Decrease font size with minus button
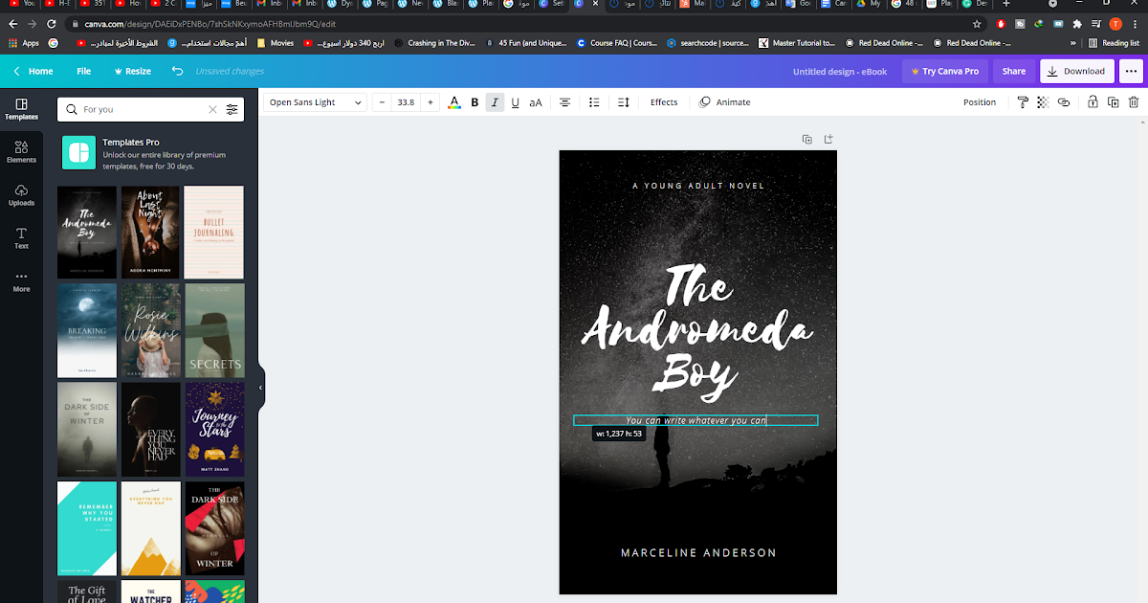 [x=383, y=102]
